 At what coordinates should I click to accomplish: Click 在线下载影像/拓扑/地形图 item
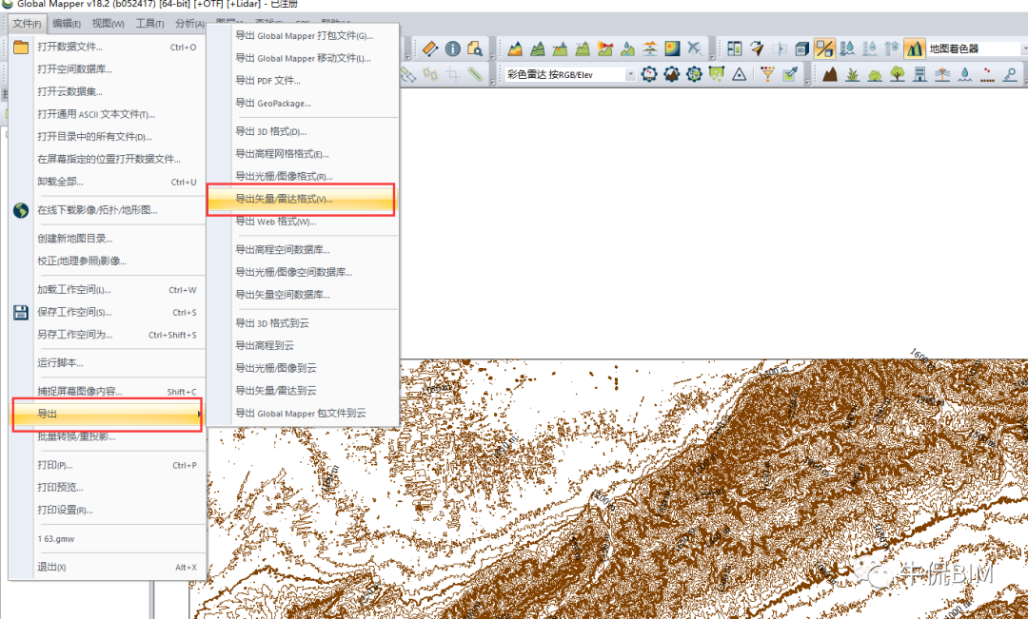pyautogui.click(x=107, y=210)
